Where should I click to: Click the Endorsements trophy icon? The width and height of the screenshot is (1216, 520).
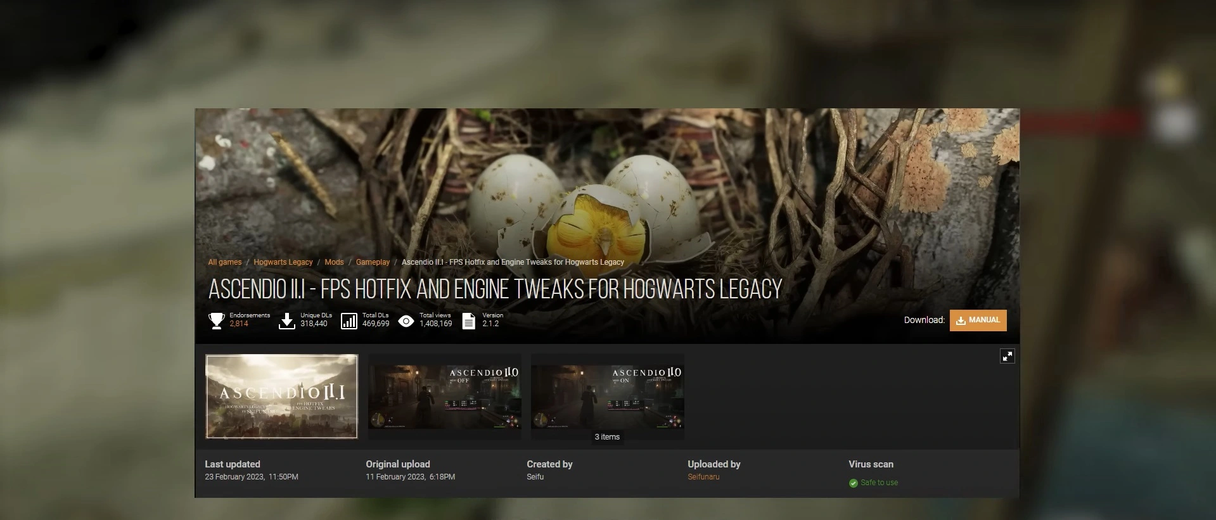(217, 320)
